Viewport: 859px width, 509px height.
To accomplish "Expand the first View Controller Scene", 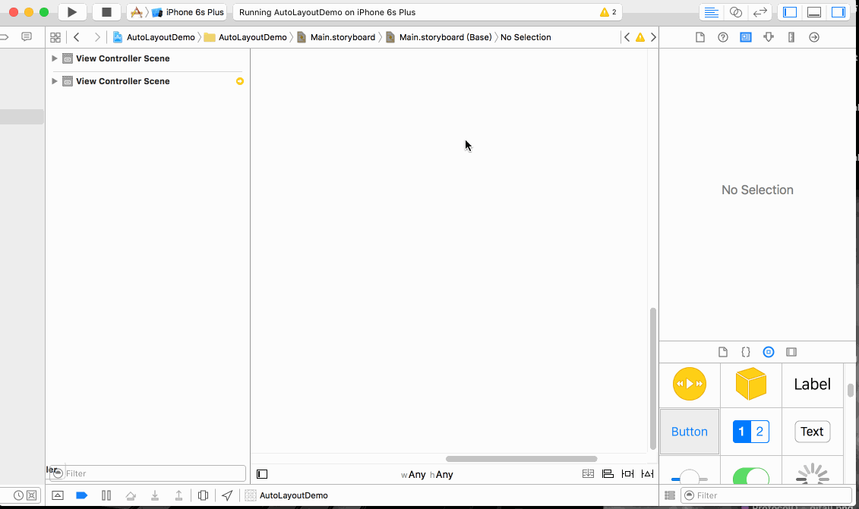I will 54,58.
